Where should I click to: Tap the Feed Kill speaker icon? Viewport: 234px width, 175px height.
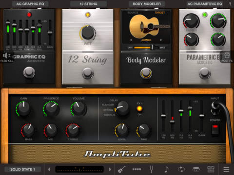coord(7,57)
